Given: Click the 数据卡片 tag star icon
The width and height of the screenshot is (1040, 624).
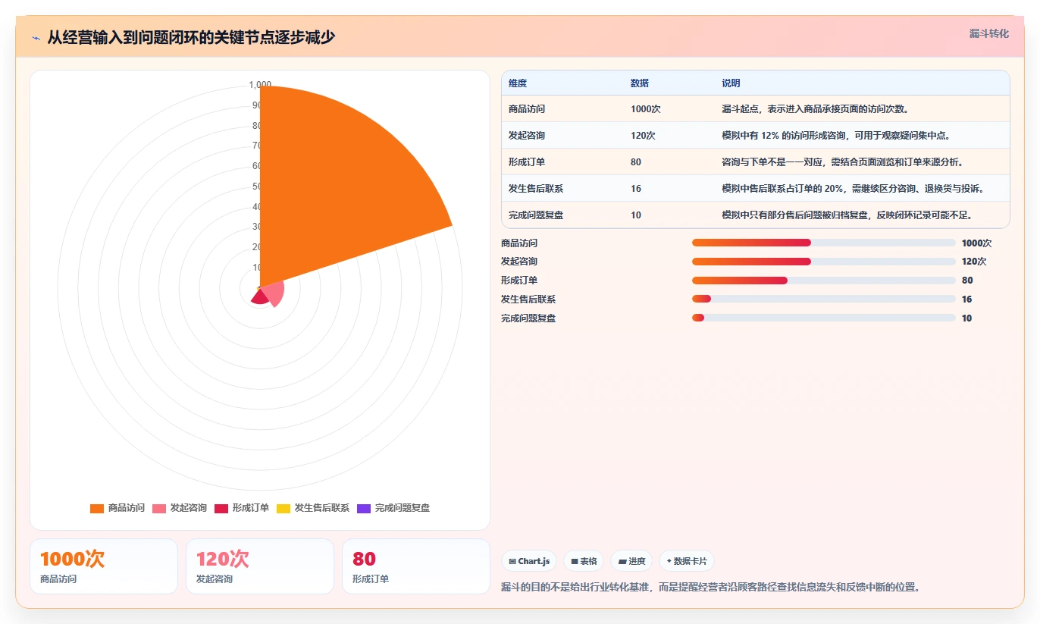Looking at the screenshot, I should point(669,562).
